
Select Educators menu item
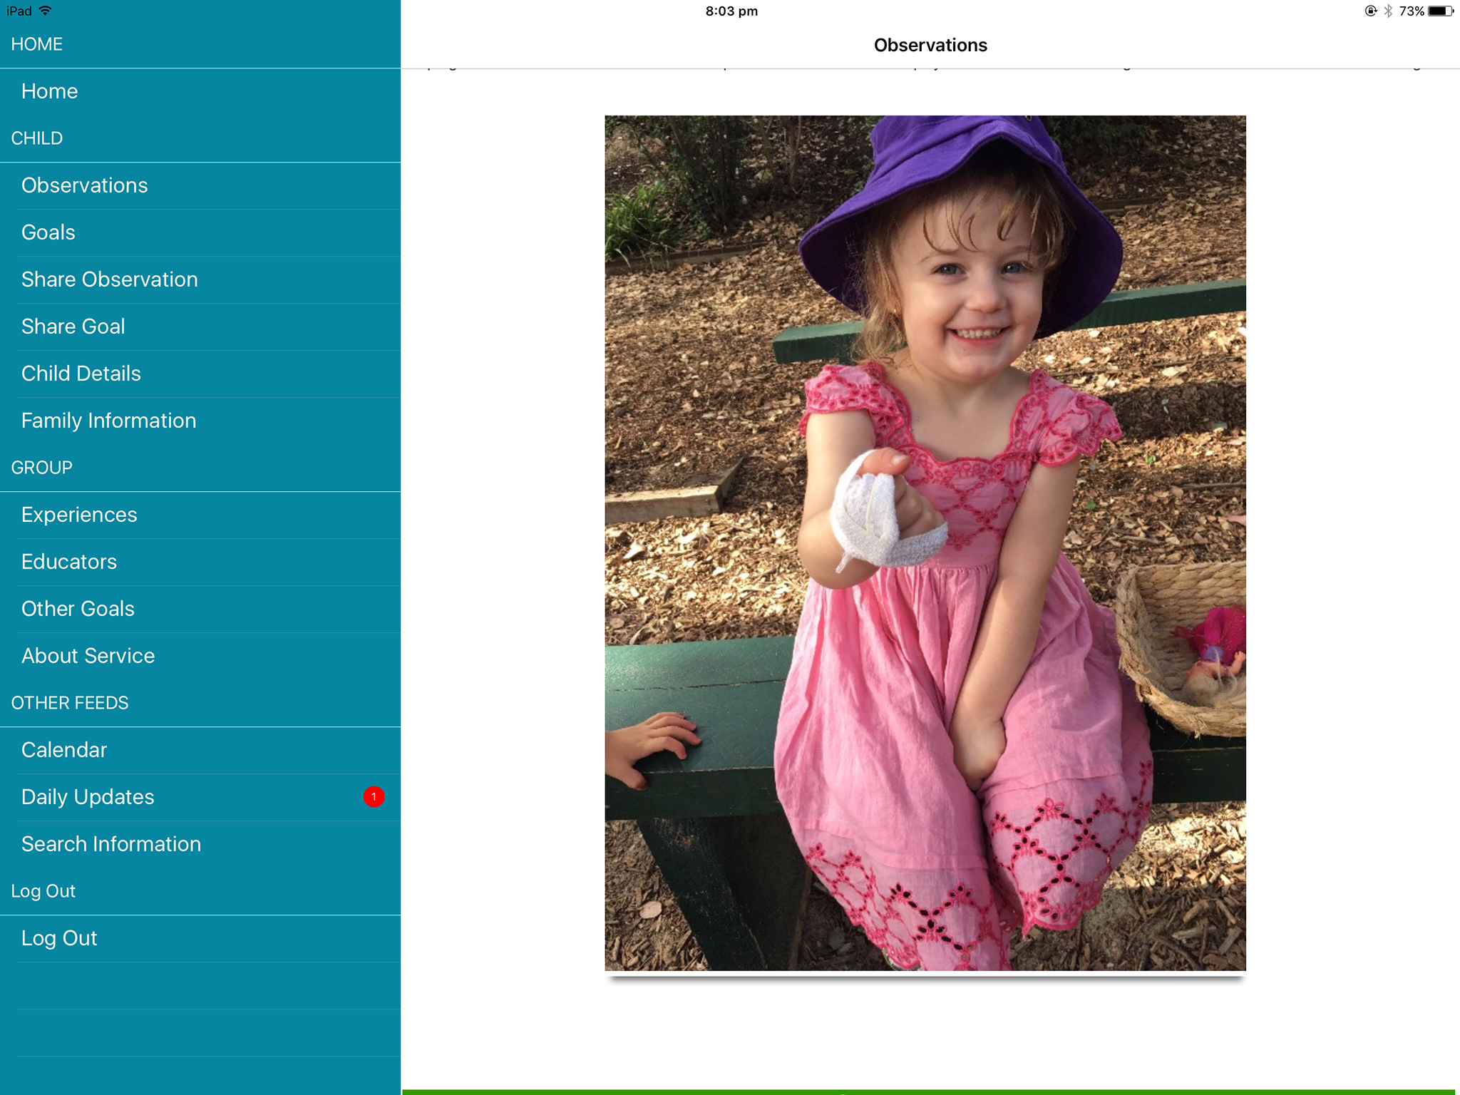(200, 562)
